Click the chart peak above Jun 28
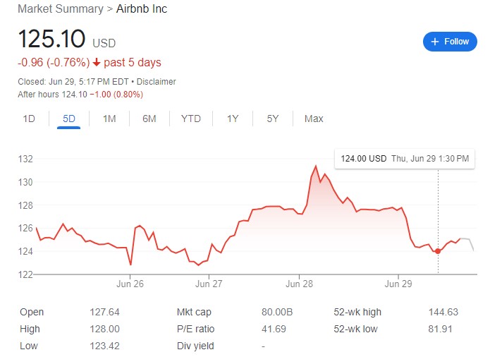490x357 pixels. [x=315, y=167]
